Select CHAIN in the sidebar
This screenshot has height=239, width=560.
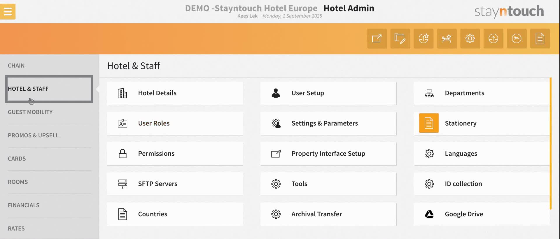pos(16,66)
